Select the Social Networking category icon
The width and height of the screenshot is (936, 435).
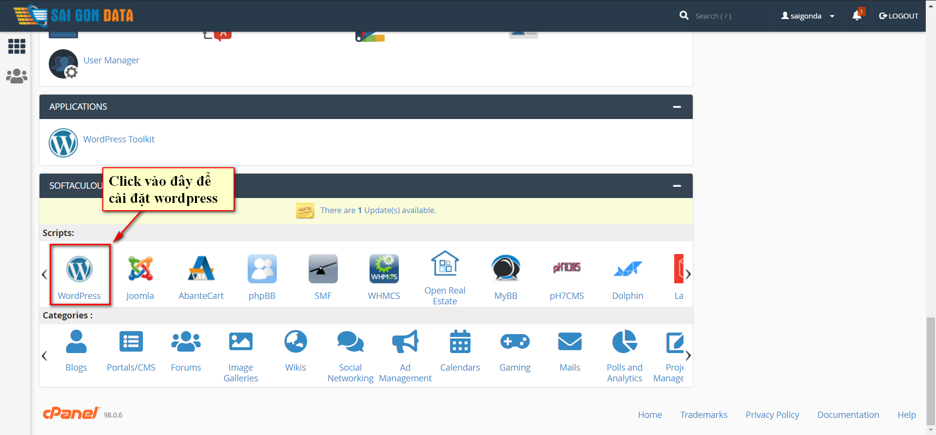point(351,341)
